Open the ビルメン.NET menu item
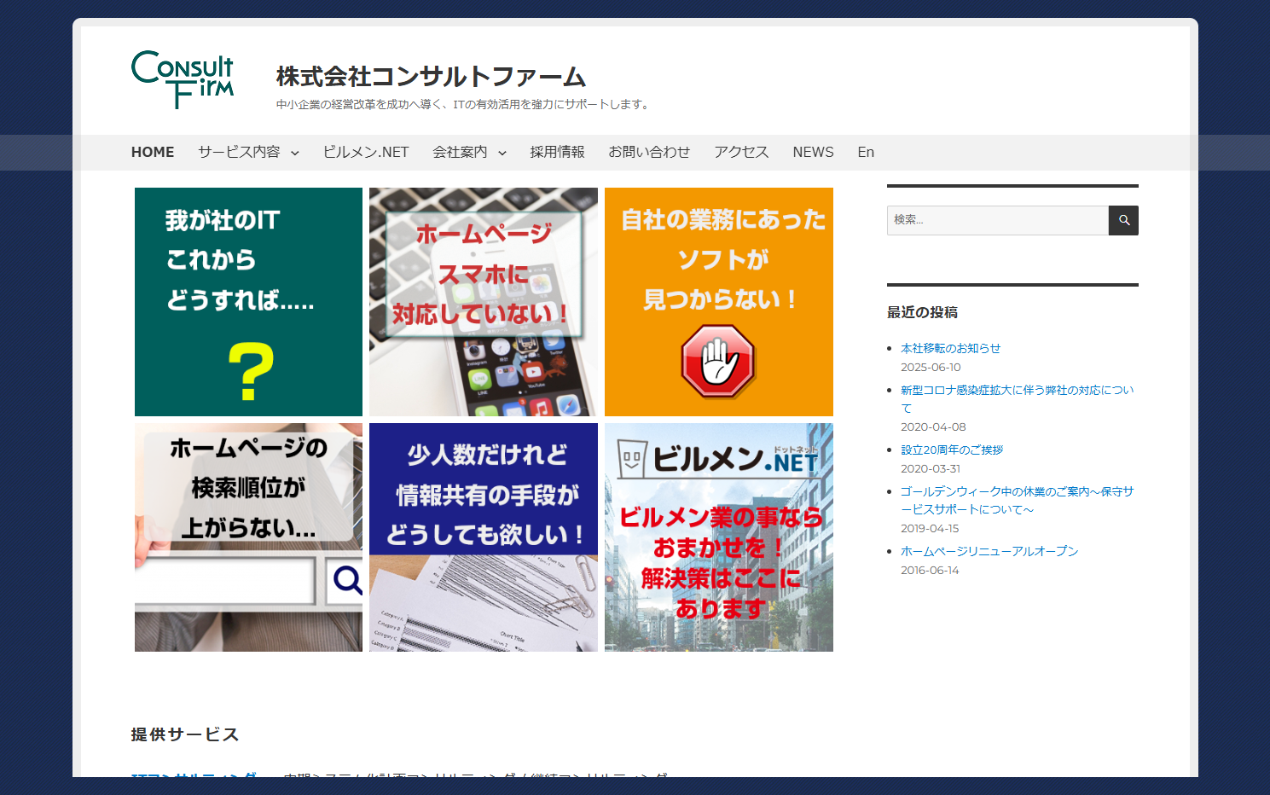The image size is (1270, 795). click(366, 152)
